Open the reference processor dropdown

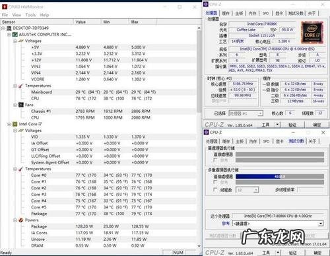pos(321,224)
